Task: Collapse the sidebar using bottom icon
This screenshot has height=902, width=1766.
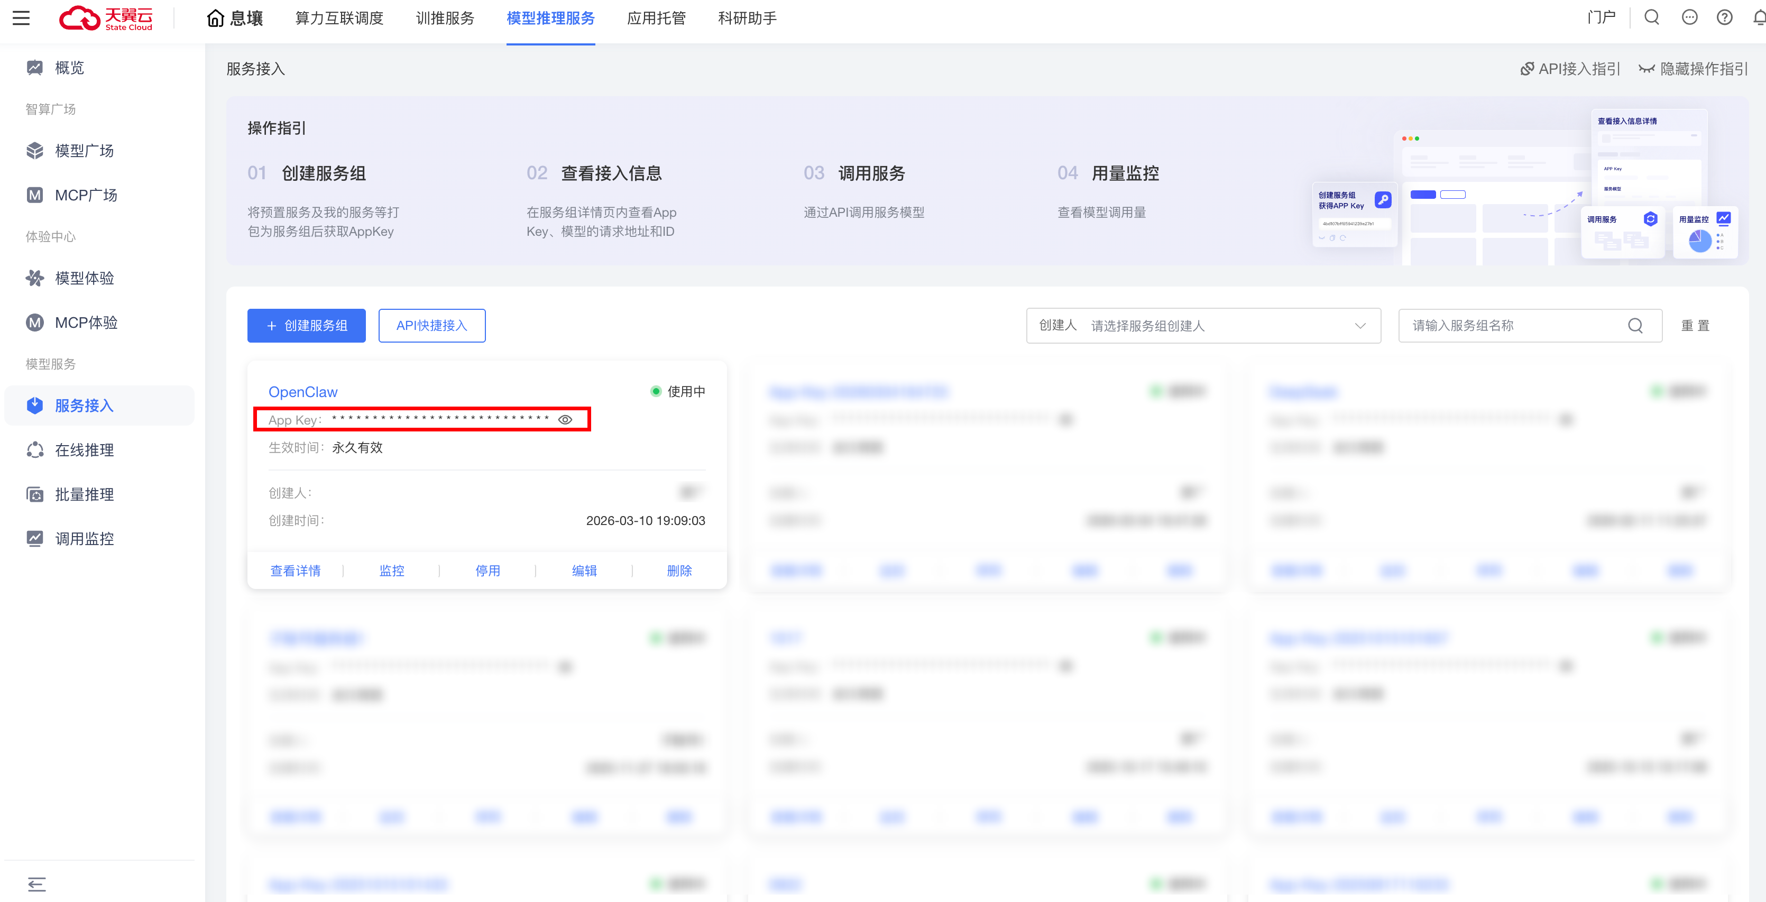Action: point(36,884)
